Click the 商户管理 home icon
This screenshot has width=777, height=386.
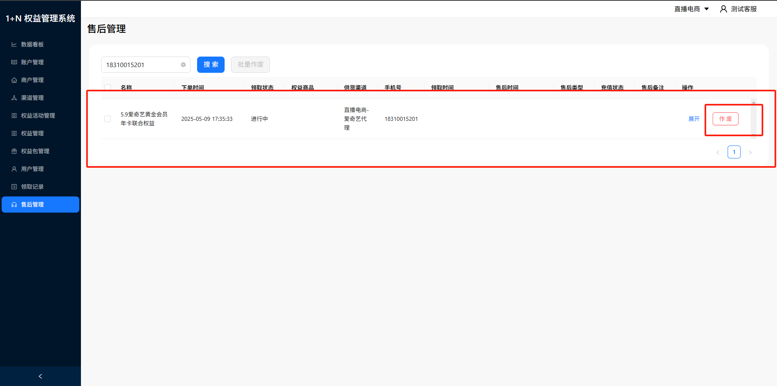coord(14,80)
